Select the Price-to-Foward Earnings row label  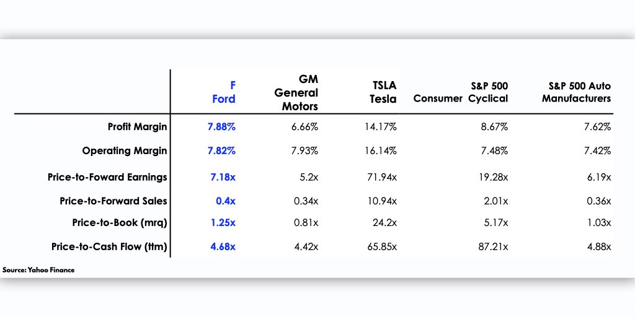[107, 177]
